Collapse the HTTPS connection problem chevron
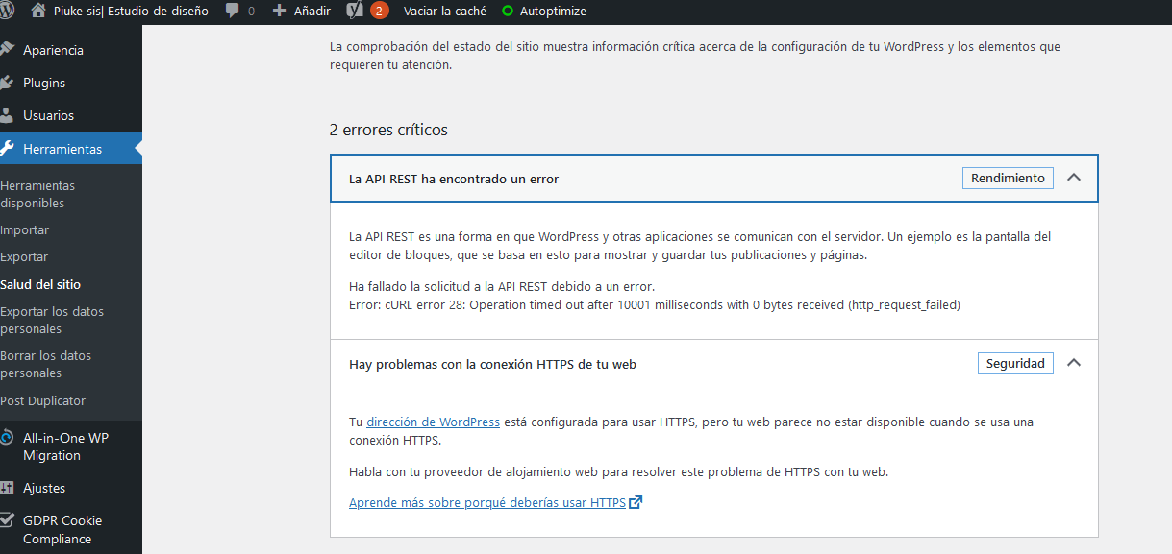The width and height of the screenshot is (1172, 554). (x=1075, y=363)
